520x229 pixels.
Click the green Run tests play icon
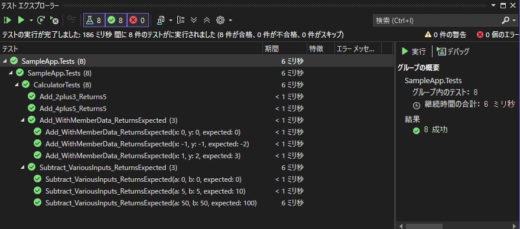click(x=21, y=20)
